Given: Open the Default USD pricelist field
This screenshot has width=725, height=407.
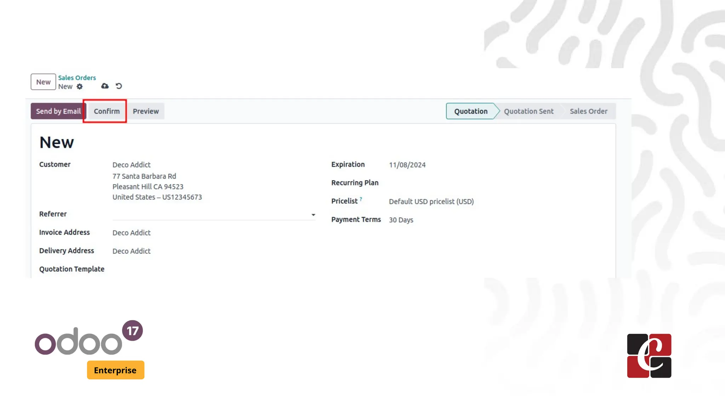Looking at the screenshot, I should pyautogui.click(x=431, y=201).
